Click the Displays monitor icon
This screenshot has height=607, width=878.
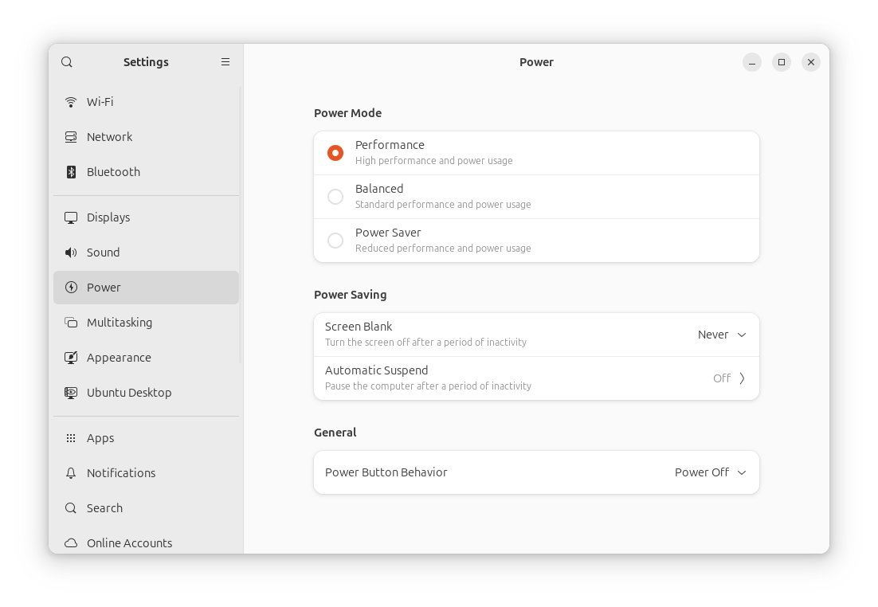[x=71, y=217]
